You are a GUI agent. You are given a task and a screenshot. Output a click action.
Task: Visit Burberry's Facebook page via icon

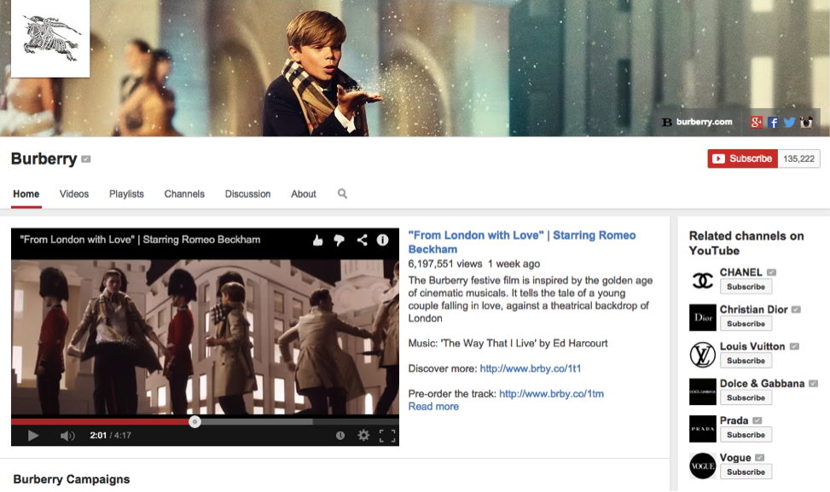tap(773, 122)
